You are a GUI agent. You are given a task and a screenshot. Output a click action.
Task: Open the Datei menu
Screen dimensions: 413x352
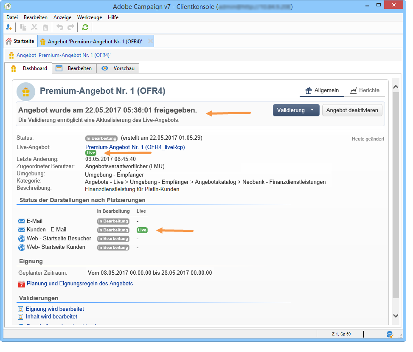(x=12, y=17)
